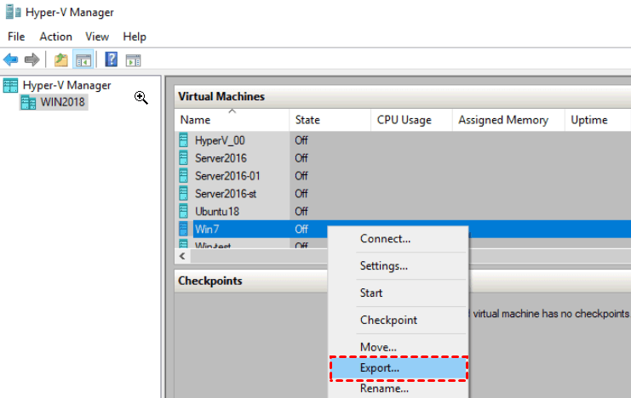
Task: Sort by the CPU Usage column header
Action: [x=411, y=120]
